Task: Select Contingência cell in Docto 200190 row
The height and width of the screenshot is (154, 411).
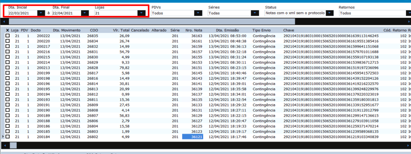Action: pos(264,110)
